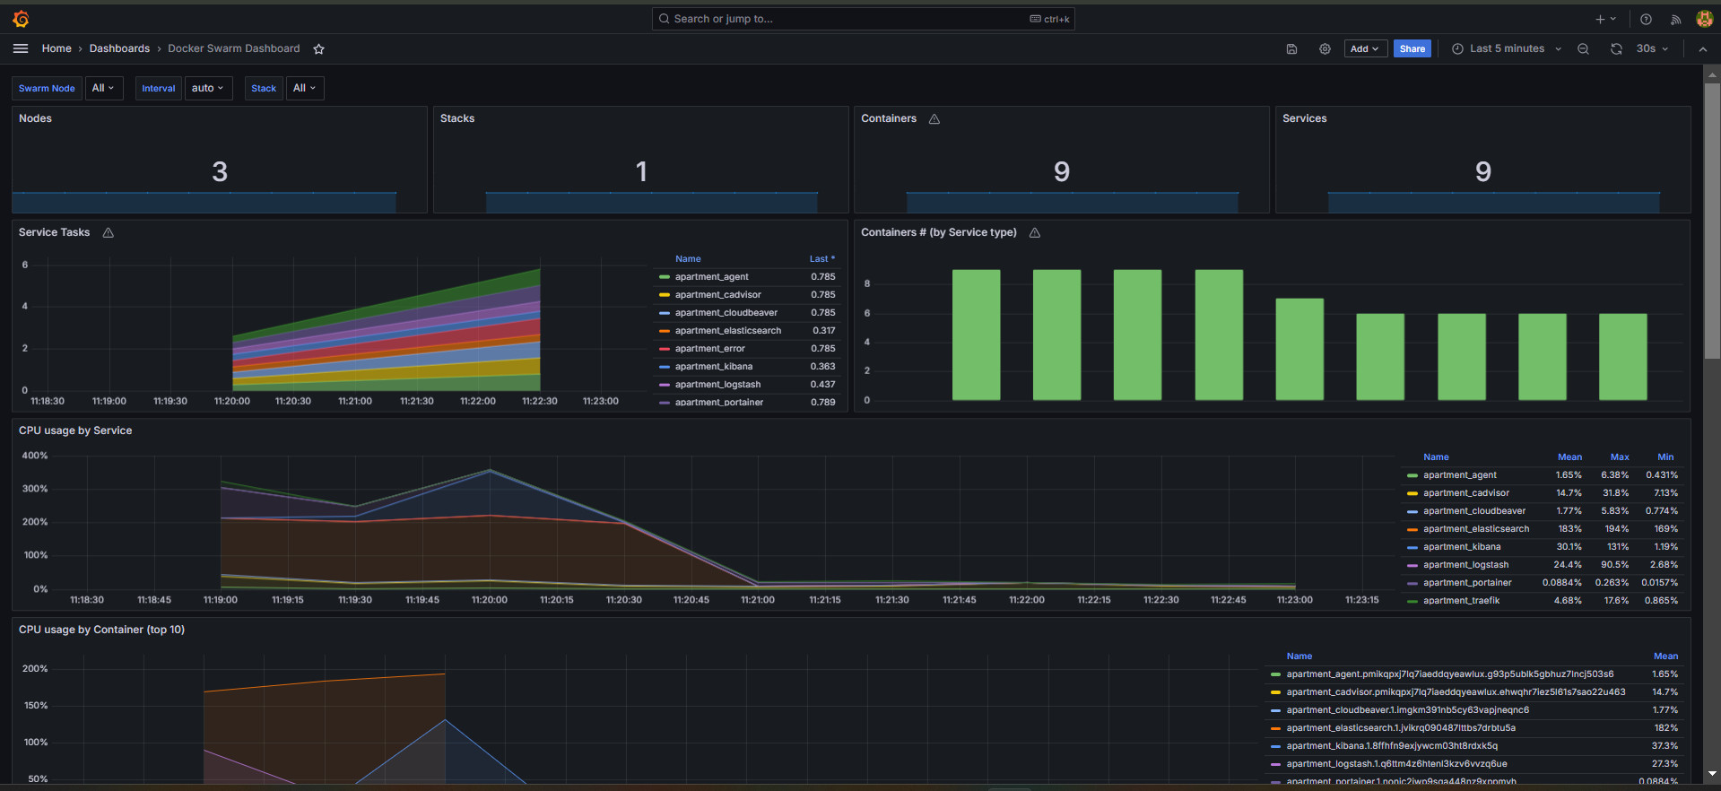
Task: Open the Stacks panel title
Action: coord(457,118)
